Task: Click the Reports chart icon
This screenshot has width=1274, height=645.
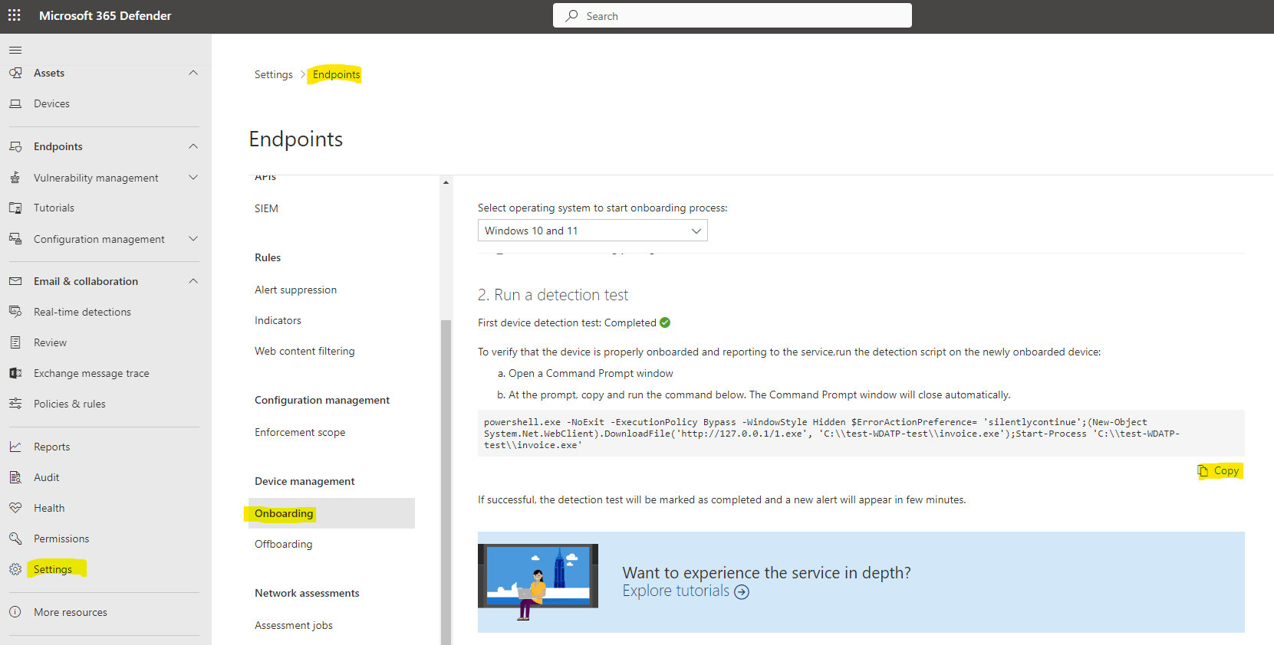Action: click(15, 447)
